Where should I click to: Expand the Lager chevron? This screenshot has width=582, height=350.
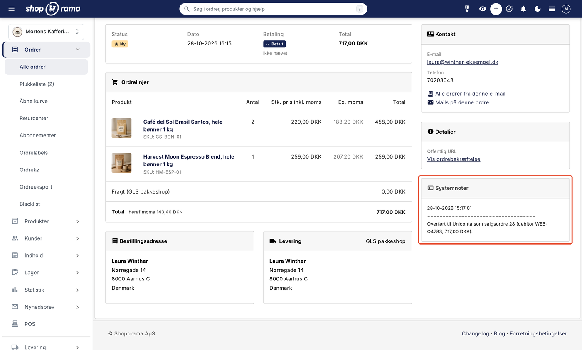point(78,273)
